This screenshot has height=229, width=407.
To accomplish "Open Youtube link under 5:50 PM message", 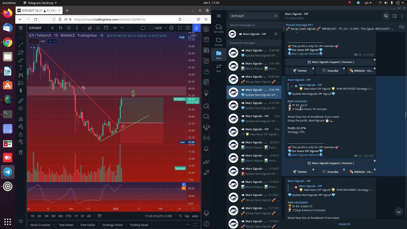I will tap(330, 172).
